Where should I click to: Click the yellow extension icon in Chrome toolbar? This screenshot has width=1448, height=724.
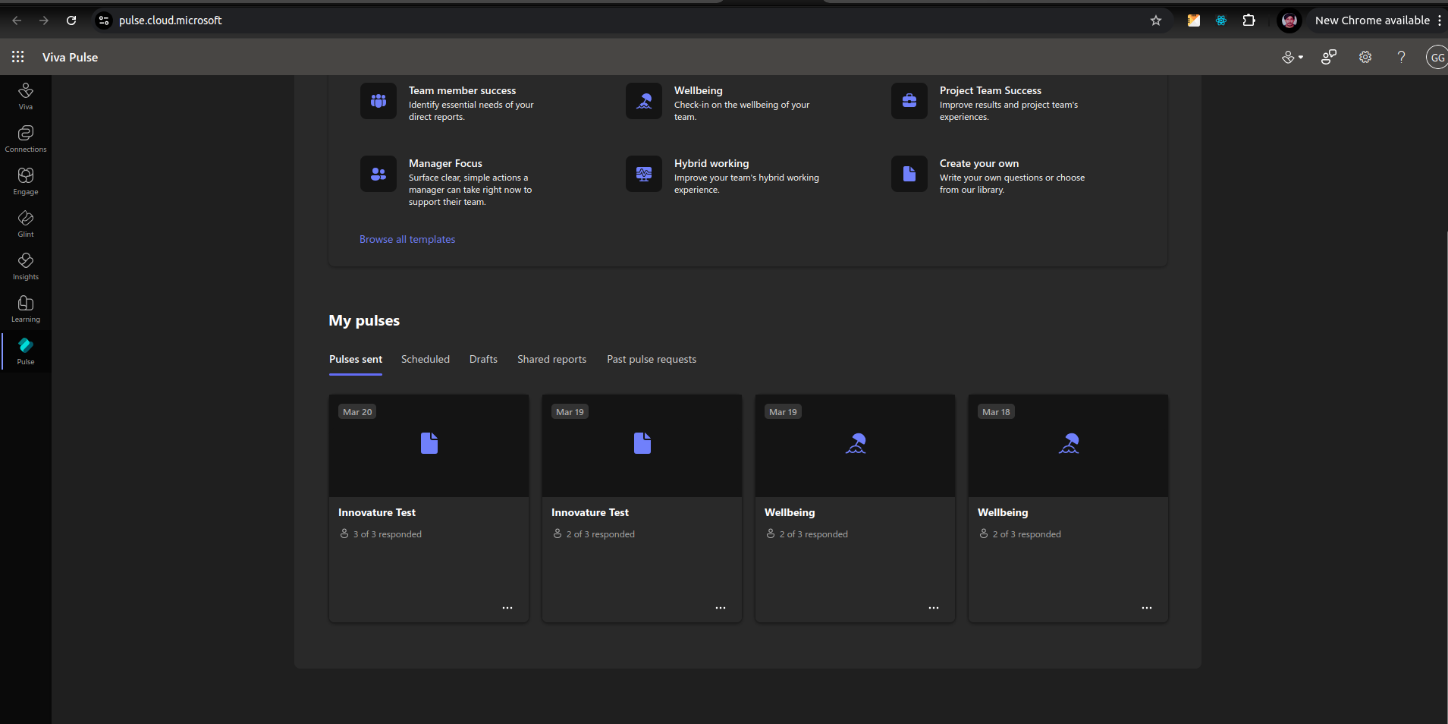pos(1194,20)
